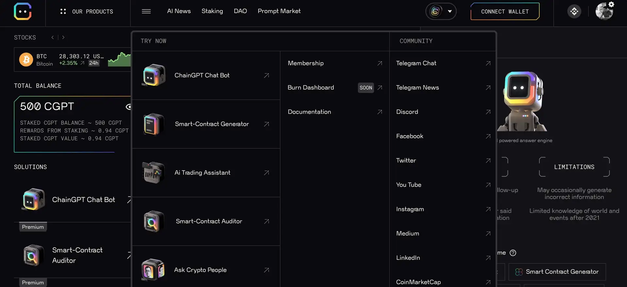The height and width of the screenshot is (287, 627).
Task: Toggle balance visibility eye icon
Action: pos(128,107)
